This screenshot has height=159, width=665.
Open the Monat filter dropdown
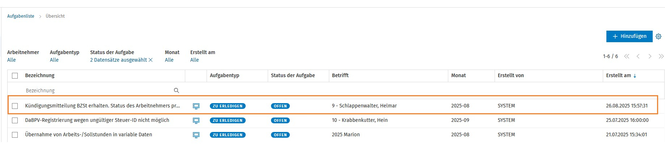tap(169, 60)
